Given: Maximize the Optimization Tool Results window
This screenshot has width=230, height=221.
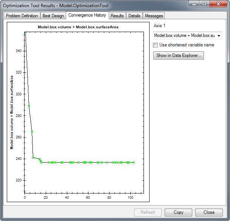Looking at the screenshot, I should (x=204, y=4).
